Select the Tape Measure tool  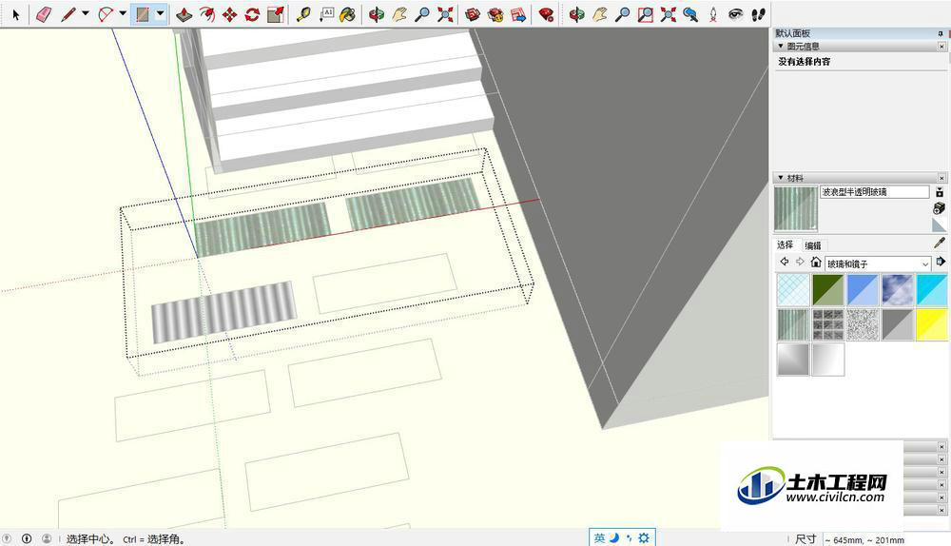coord(302,14)
